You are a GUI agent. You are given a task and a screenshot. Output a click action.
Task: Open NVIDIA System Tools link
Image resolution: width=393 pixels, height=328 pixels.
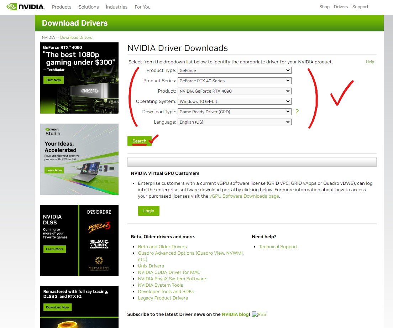[x=161, y=285]
